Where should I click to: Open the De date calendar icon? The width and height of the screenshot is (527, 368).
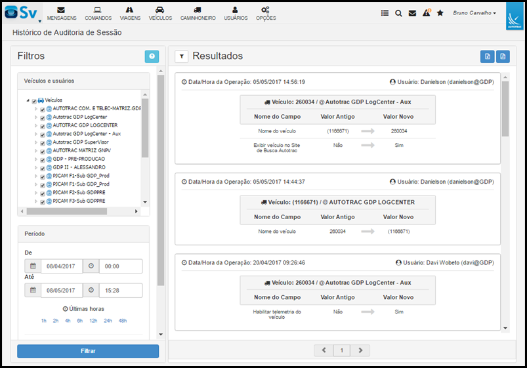(33, 266)
